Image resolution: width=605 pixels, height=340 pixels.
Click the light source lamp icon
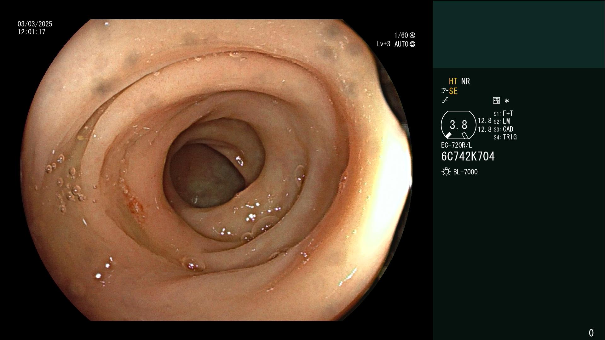point(446,172)
